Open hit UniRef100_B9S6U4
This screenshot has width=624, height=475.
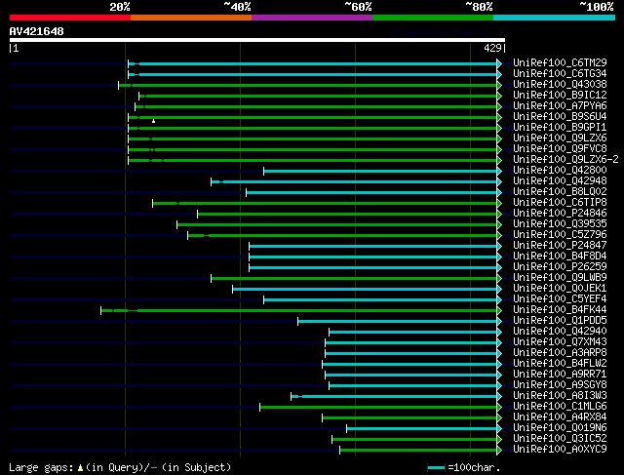pos(560,117)
